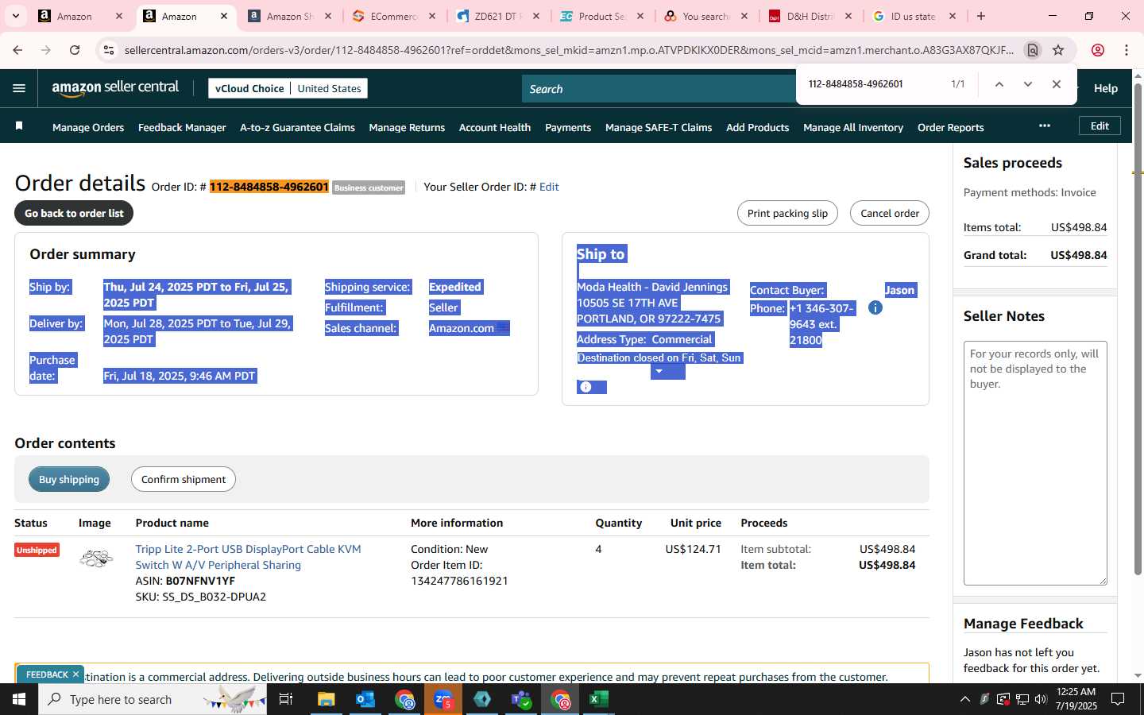
Task: Click the Confirm shipment button
Action: [184, 479]
